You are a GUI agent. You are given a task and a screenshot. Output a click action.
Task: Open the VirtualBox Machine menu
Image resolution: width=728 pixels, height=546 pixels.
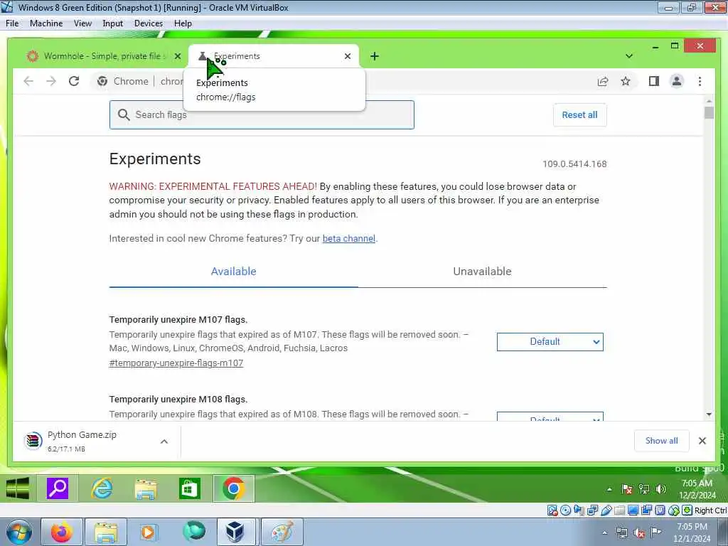click(46, 23)
